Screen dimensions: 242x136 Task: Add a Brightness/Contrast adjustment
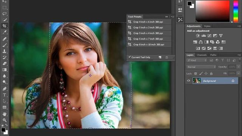click(198, 36)
